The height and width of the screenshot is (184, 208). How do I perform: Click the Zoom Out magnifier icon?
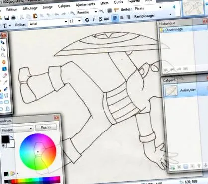72,13
